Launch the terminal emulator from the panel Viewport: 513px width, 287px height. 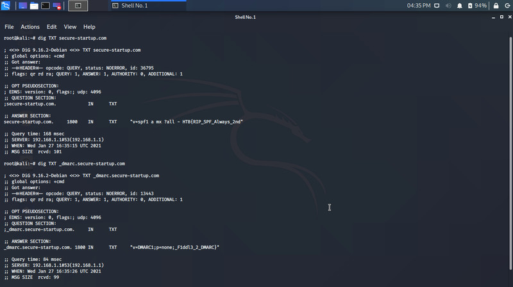[x=46, y=6]
